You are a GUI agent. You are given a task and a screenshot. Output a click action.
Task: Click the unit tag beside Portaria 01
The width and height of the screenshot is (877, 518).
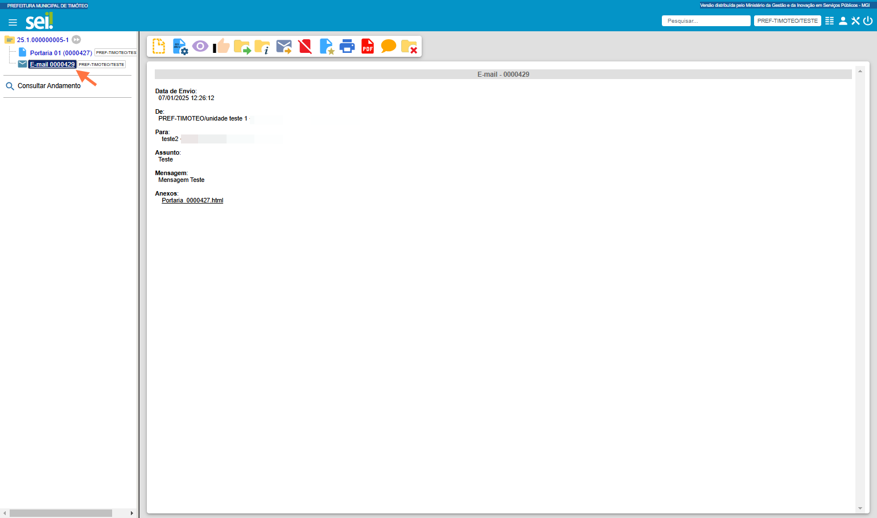coord(116,52)
